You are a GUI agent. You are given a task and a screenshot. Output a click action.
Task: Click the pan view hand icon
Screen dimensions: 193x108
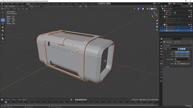[x=157, y=24]
